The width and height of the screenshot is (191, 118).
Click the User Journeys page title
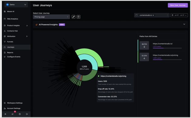click(x=43, y=5)
